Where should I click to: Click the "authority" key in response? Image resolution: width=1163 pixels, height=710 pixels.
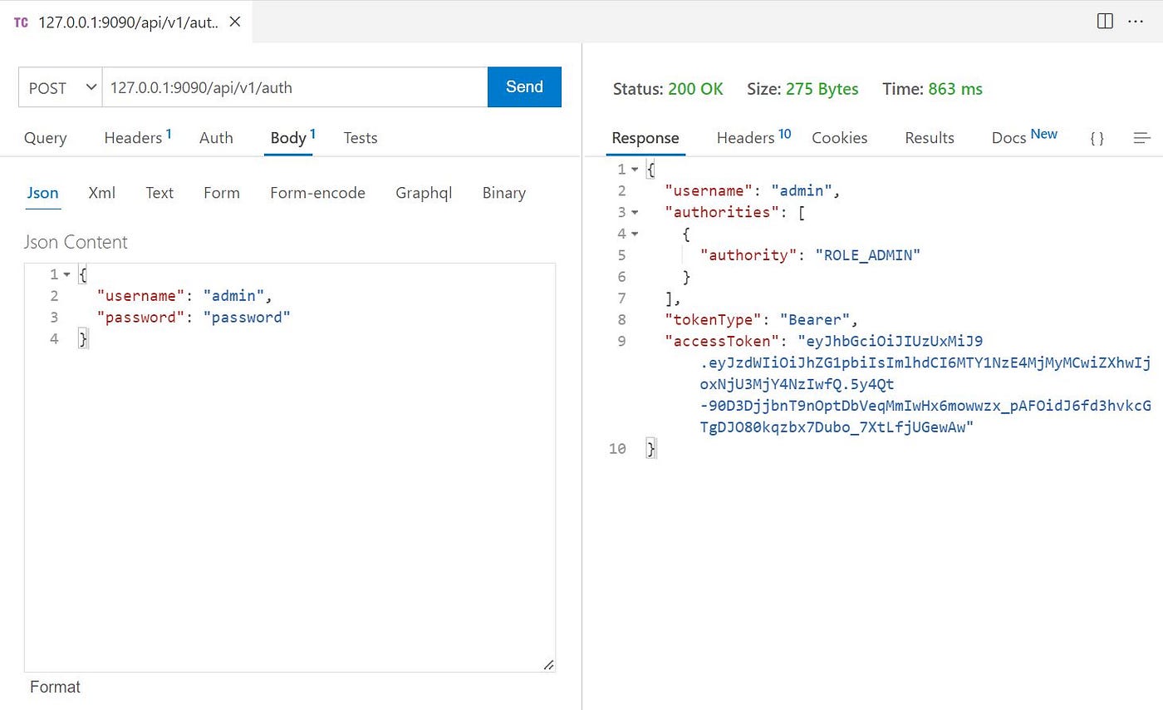pos(748,255)
